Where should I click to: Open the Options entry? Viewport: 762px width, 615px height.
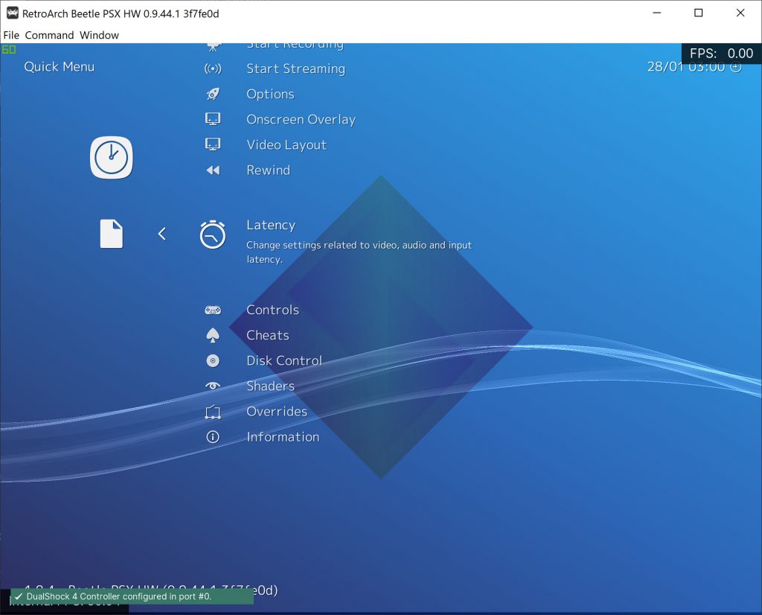coord(270,95)
